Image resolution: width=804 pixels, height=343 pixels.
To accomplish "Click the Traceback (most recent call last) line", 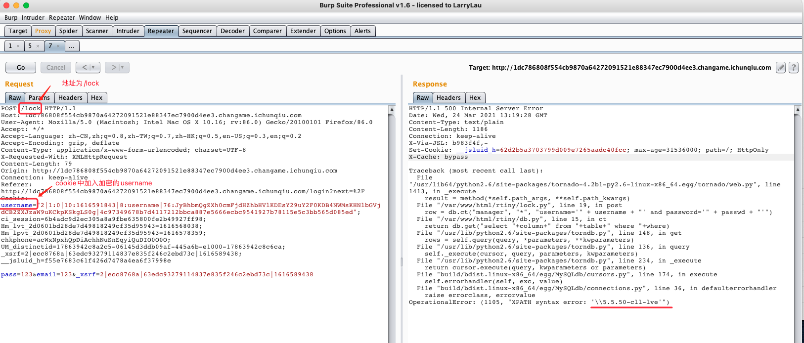I will (x=476, y=171).
